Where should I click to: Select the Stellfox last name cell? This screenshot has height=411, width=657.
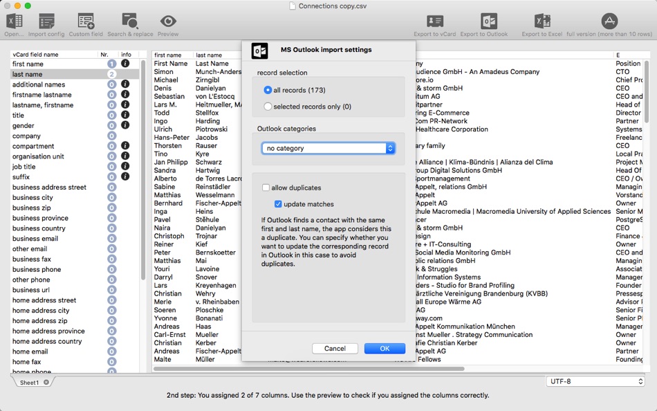(207, 113)
